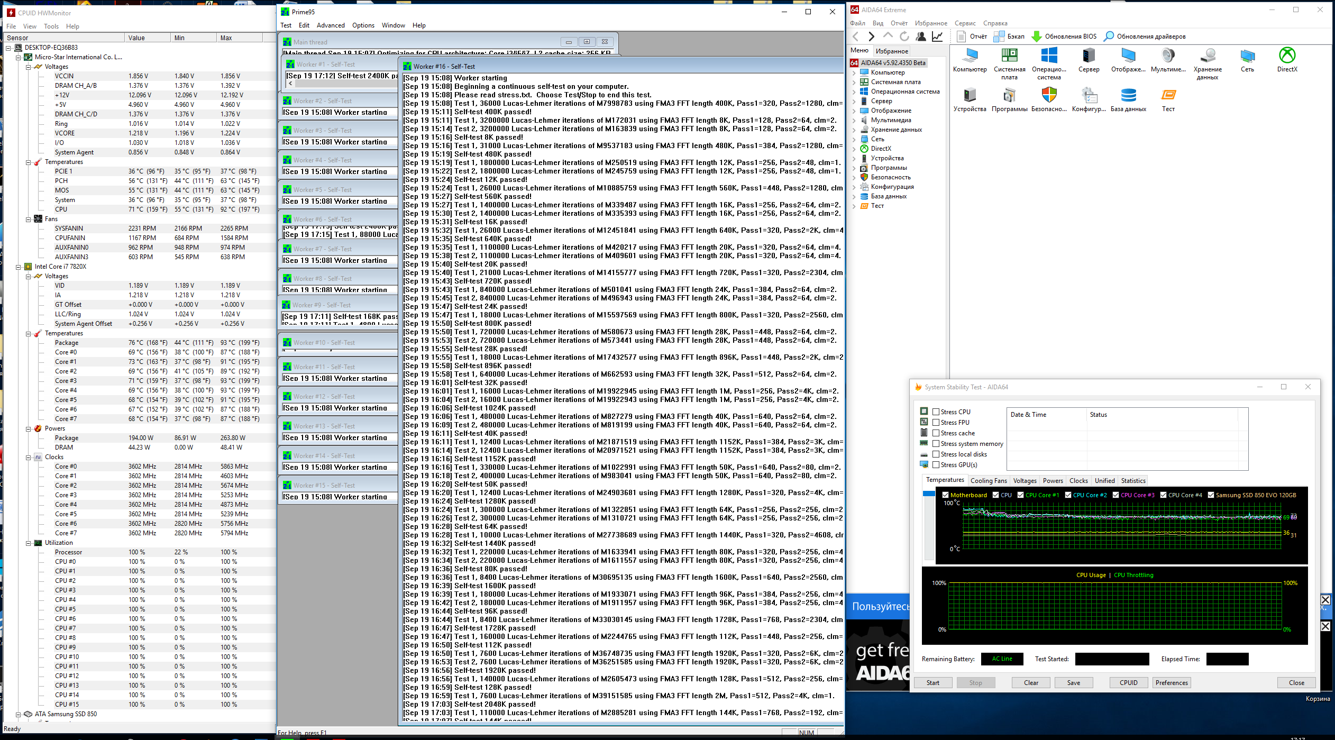The image size is (1335, 740).
Task: Click the Preferences button
Action: point(1171,683)
